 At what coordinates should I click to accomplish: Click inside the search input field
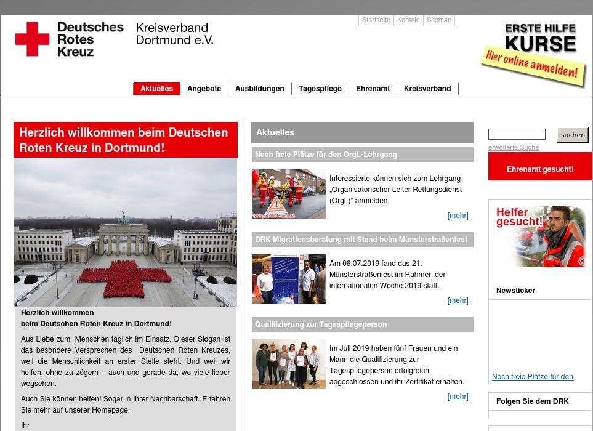coord(517,134)
